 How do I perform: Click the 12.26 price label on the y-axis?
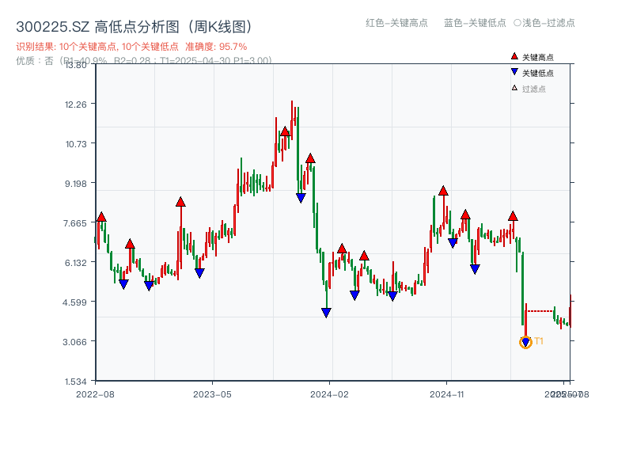[x=75, y=104]
